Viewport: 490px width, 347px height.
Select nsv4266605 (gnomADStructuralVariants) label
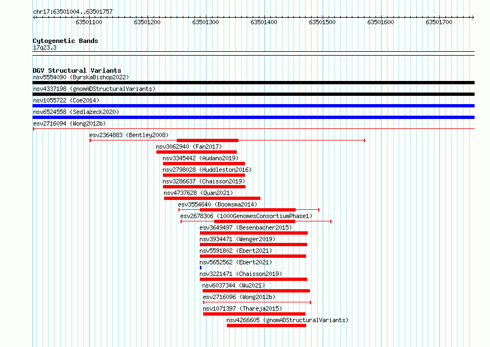coord(287,320)
